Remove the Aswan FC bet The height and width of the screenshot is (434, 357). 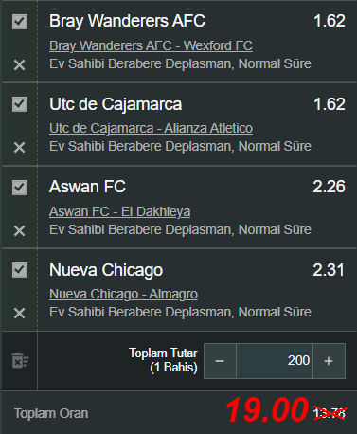click(19, 231)
